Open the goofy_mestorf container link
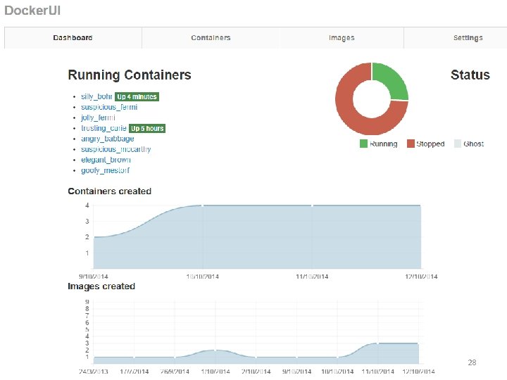507x380 pixels. [105, 170]
